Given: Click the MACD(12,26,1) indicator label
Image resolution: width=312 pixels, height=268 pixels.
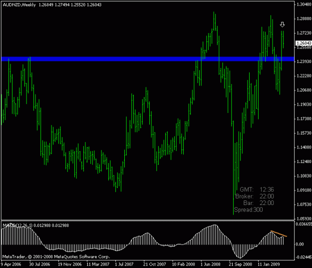Looking at the screenshot, I should [17, 225].
